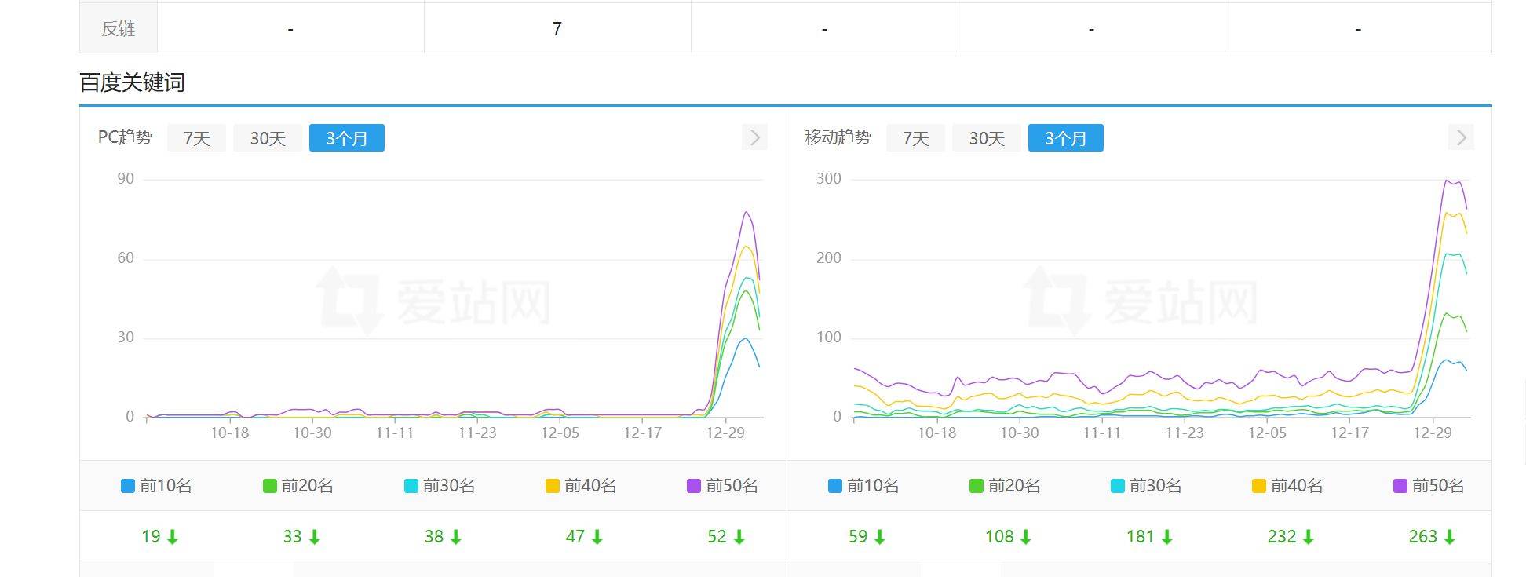Viewport: 1526px width, 577px height.
Task: Select the 3个月 tab in PC趋势
Action: pyautogui.click(x=347, y=138)
